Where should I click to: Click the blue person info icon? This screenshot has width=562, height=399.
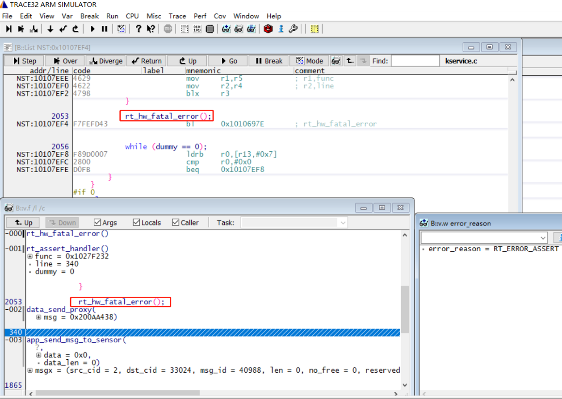click(281, 29)
